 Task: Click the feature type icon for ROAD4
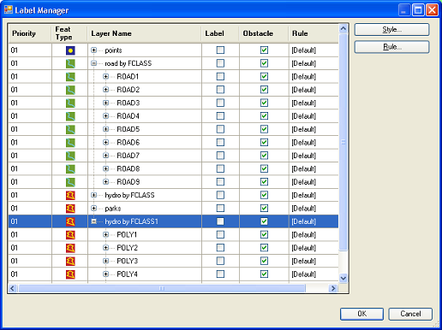[70, 116]
